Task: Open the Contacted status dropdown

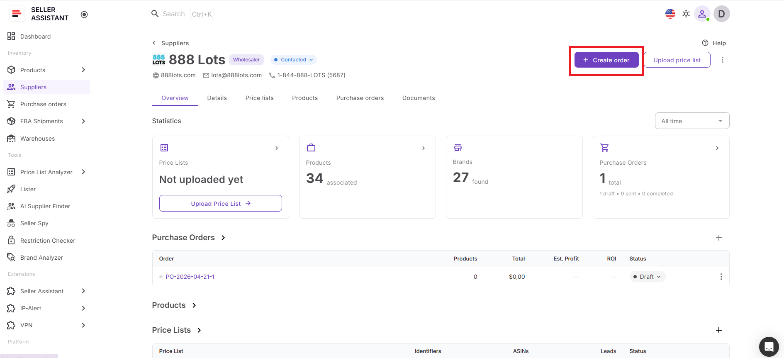Action: pos(293,60)
